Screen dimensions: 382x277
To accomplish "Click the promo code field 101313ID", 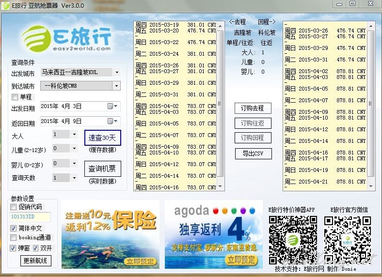I will pos(30,217).
